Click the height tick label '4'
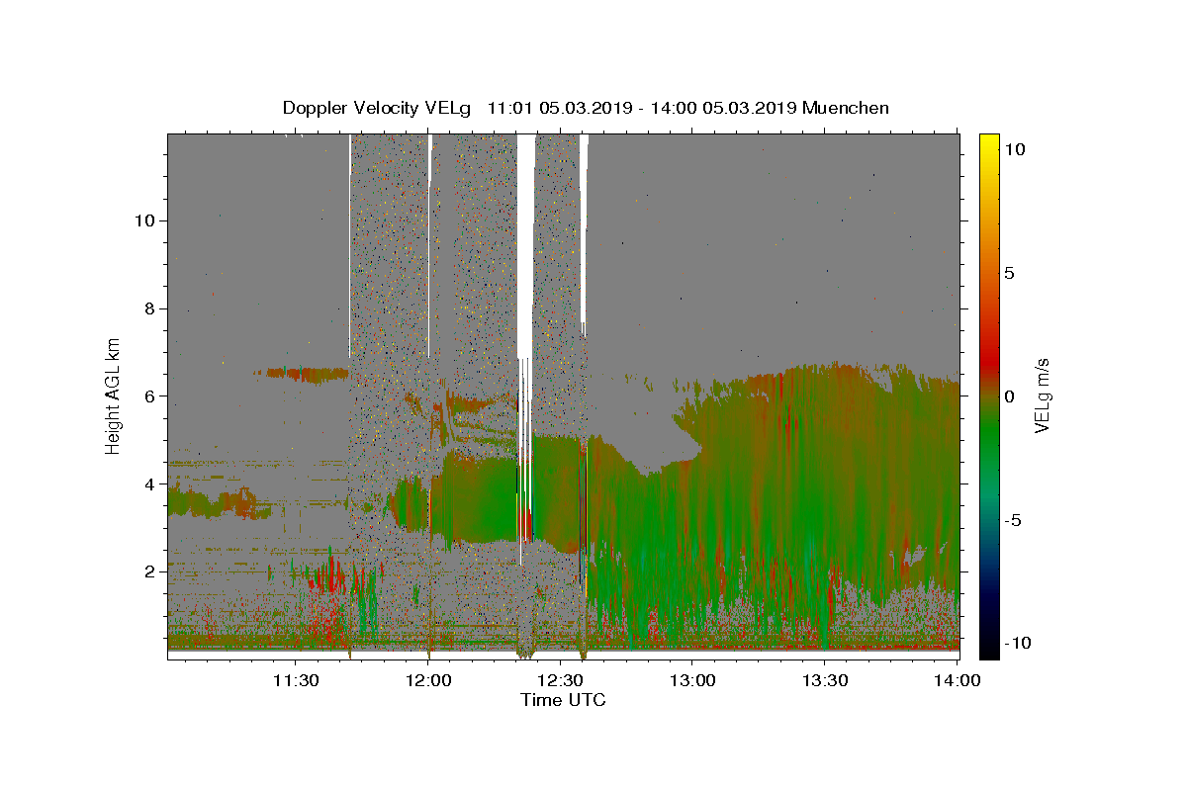 [x=148, y=483]
